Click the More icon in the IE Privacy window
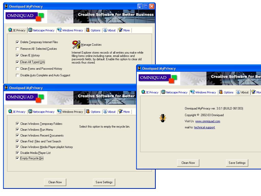261x196 pixels. click(x=121, y=30)
